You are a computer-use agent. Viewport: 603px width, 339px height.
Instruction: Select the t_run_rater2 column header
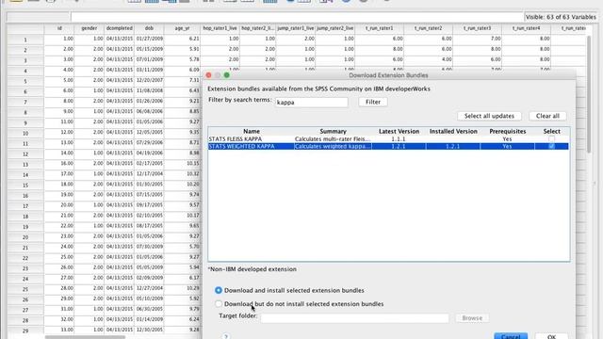point(429,28)
